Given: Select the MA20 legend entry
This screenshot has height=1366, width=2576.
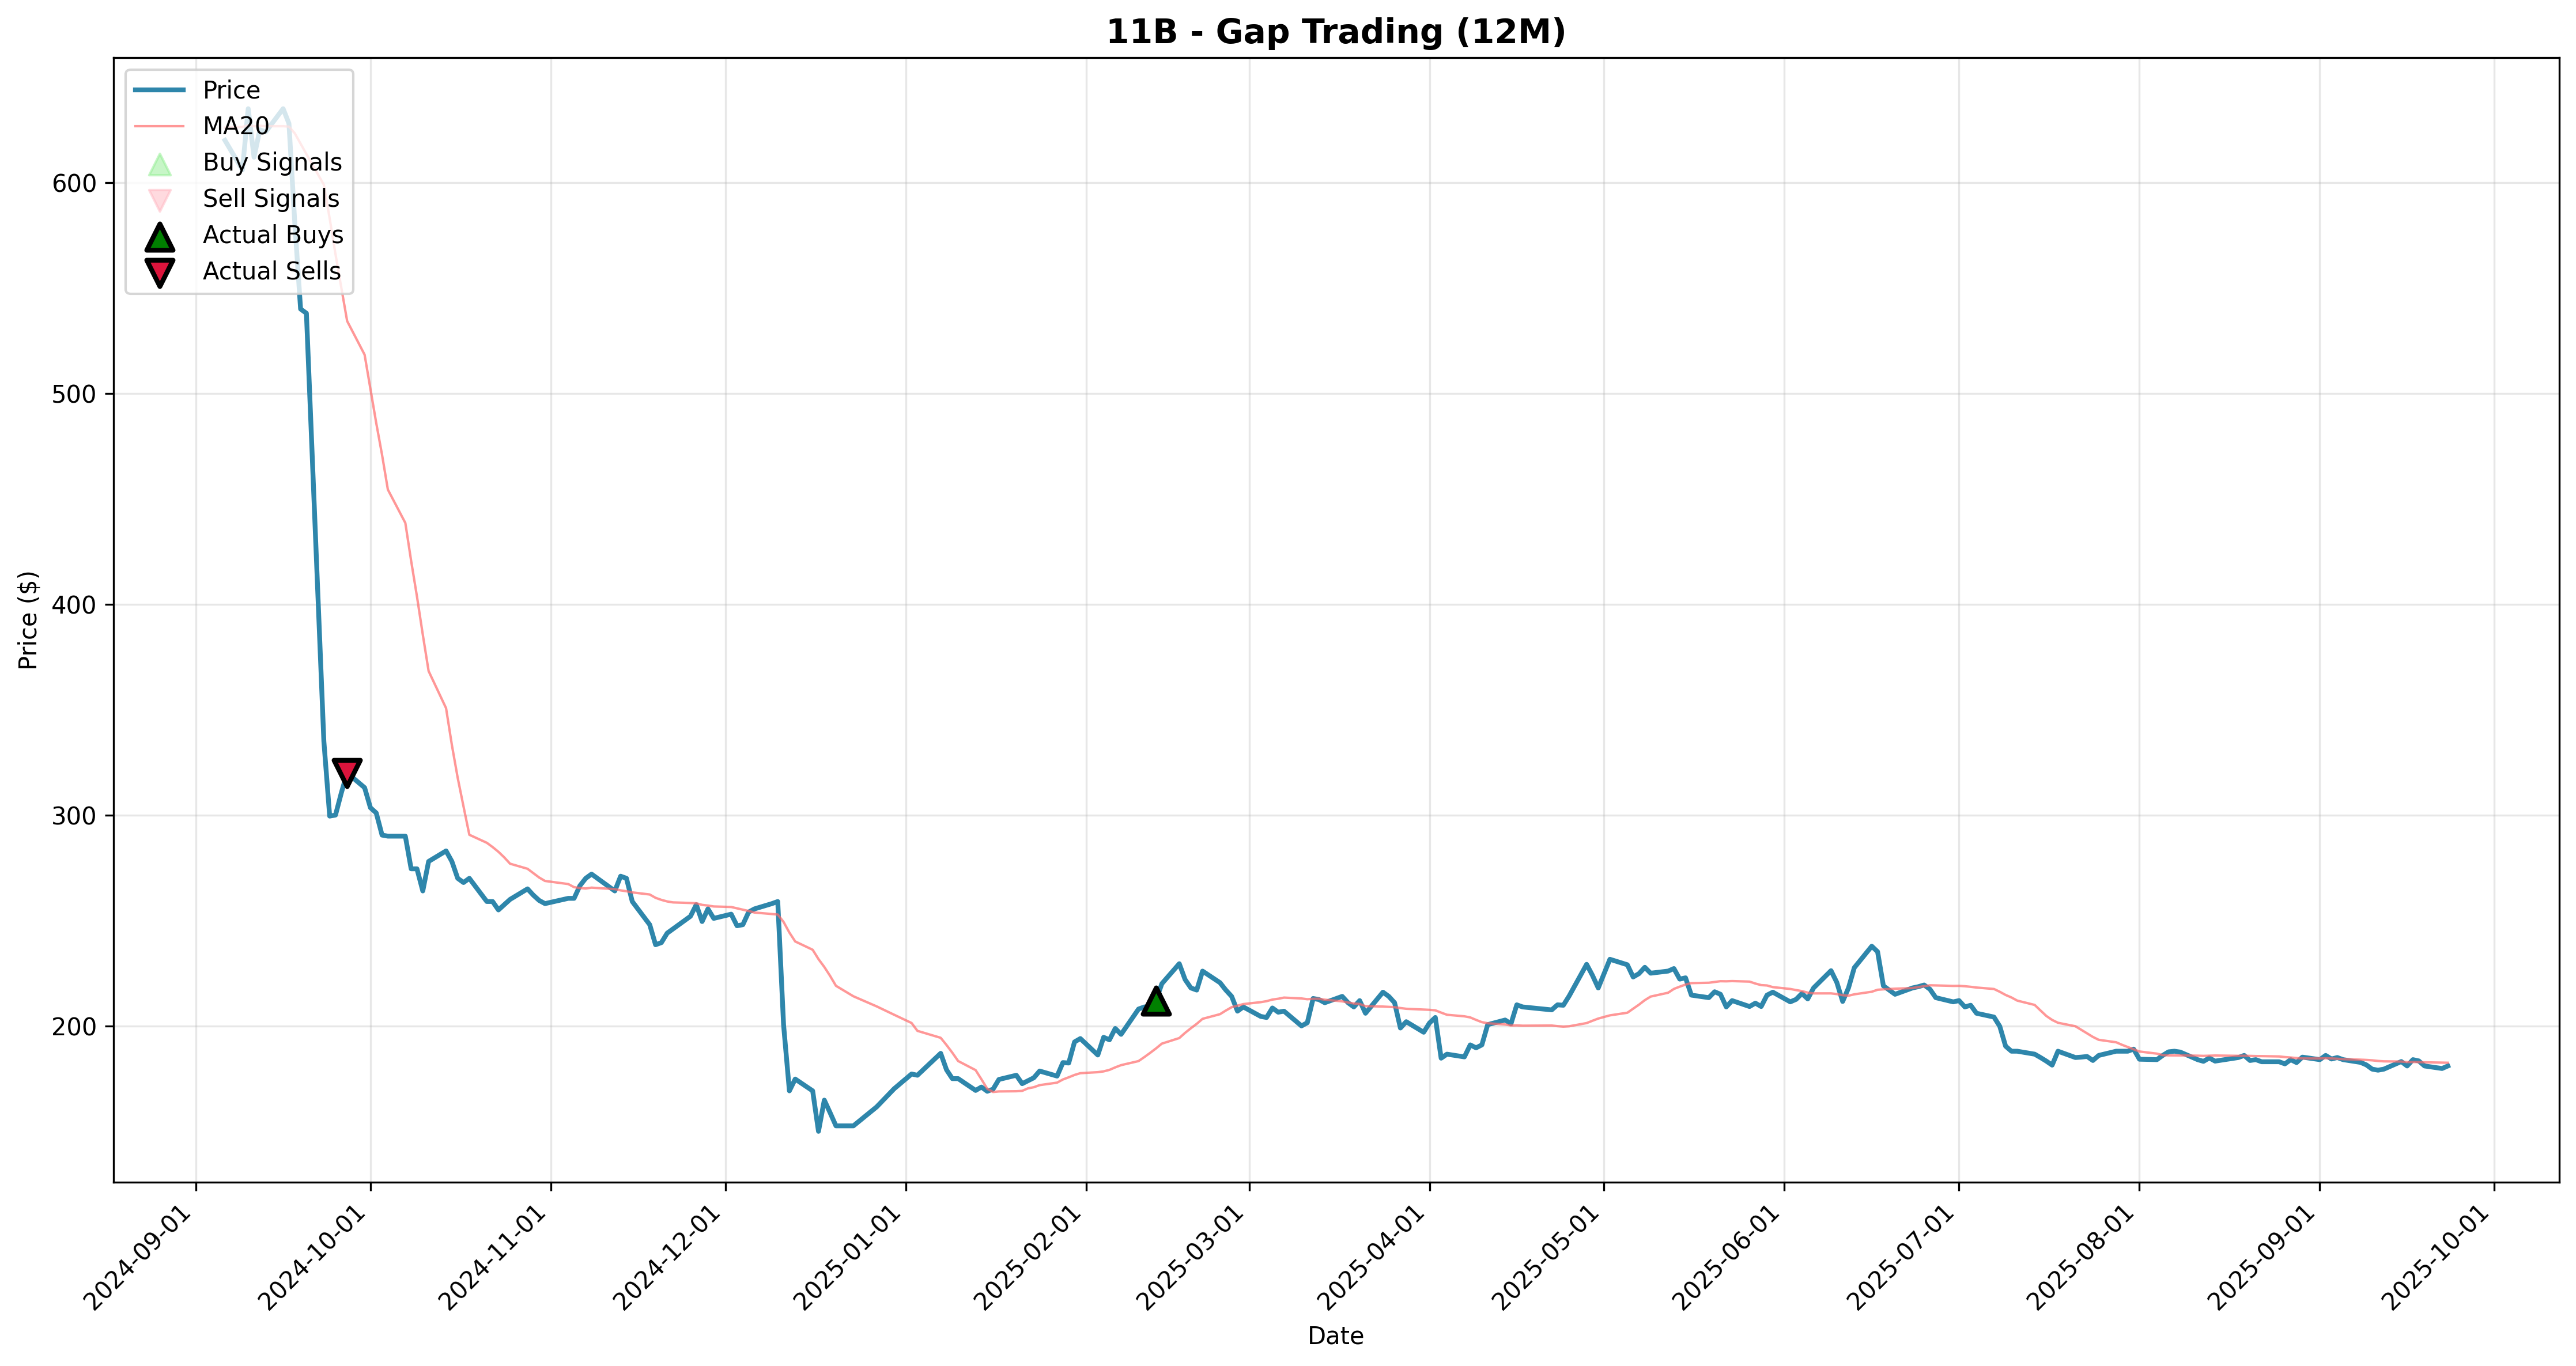Looking at the screenshot, I should coord(201,126).
